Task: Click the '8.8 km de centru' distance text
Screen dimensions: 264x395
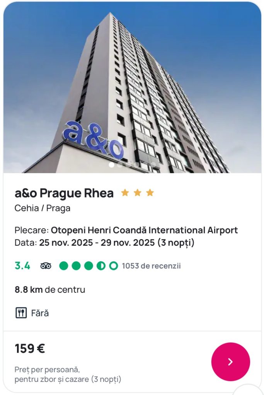Action: 50,290
